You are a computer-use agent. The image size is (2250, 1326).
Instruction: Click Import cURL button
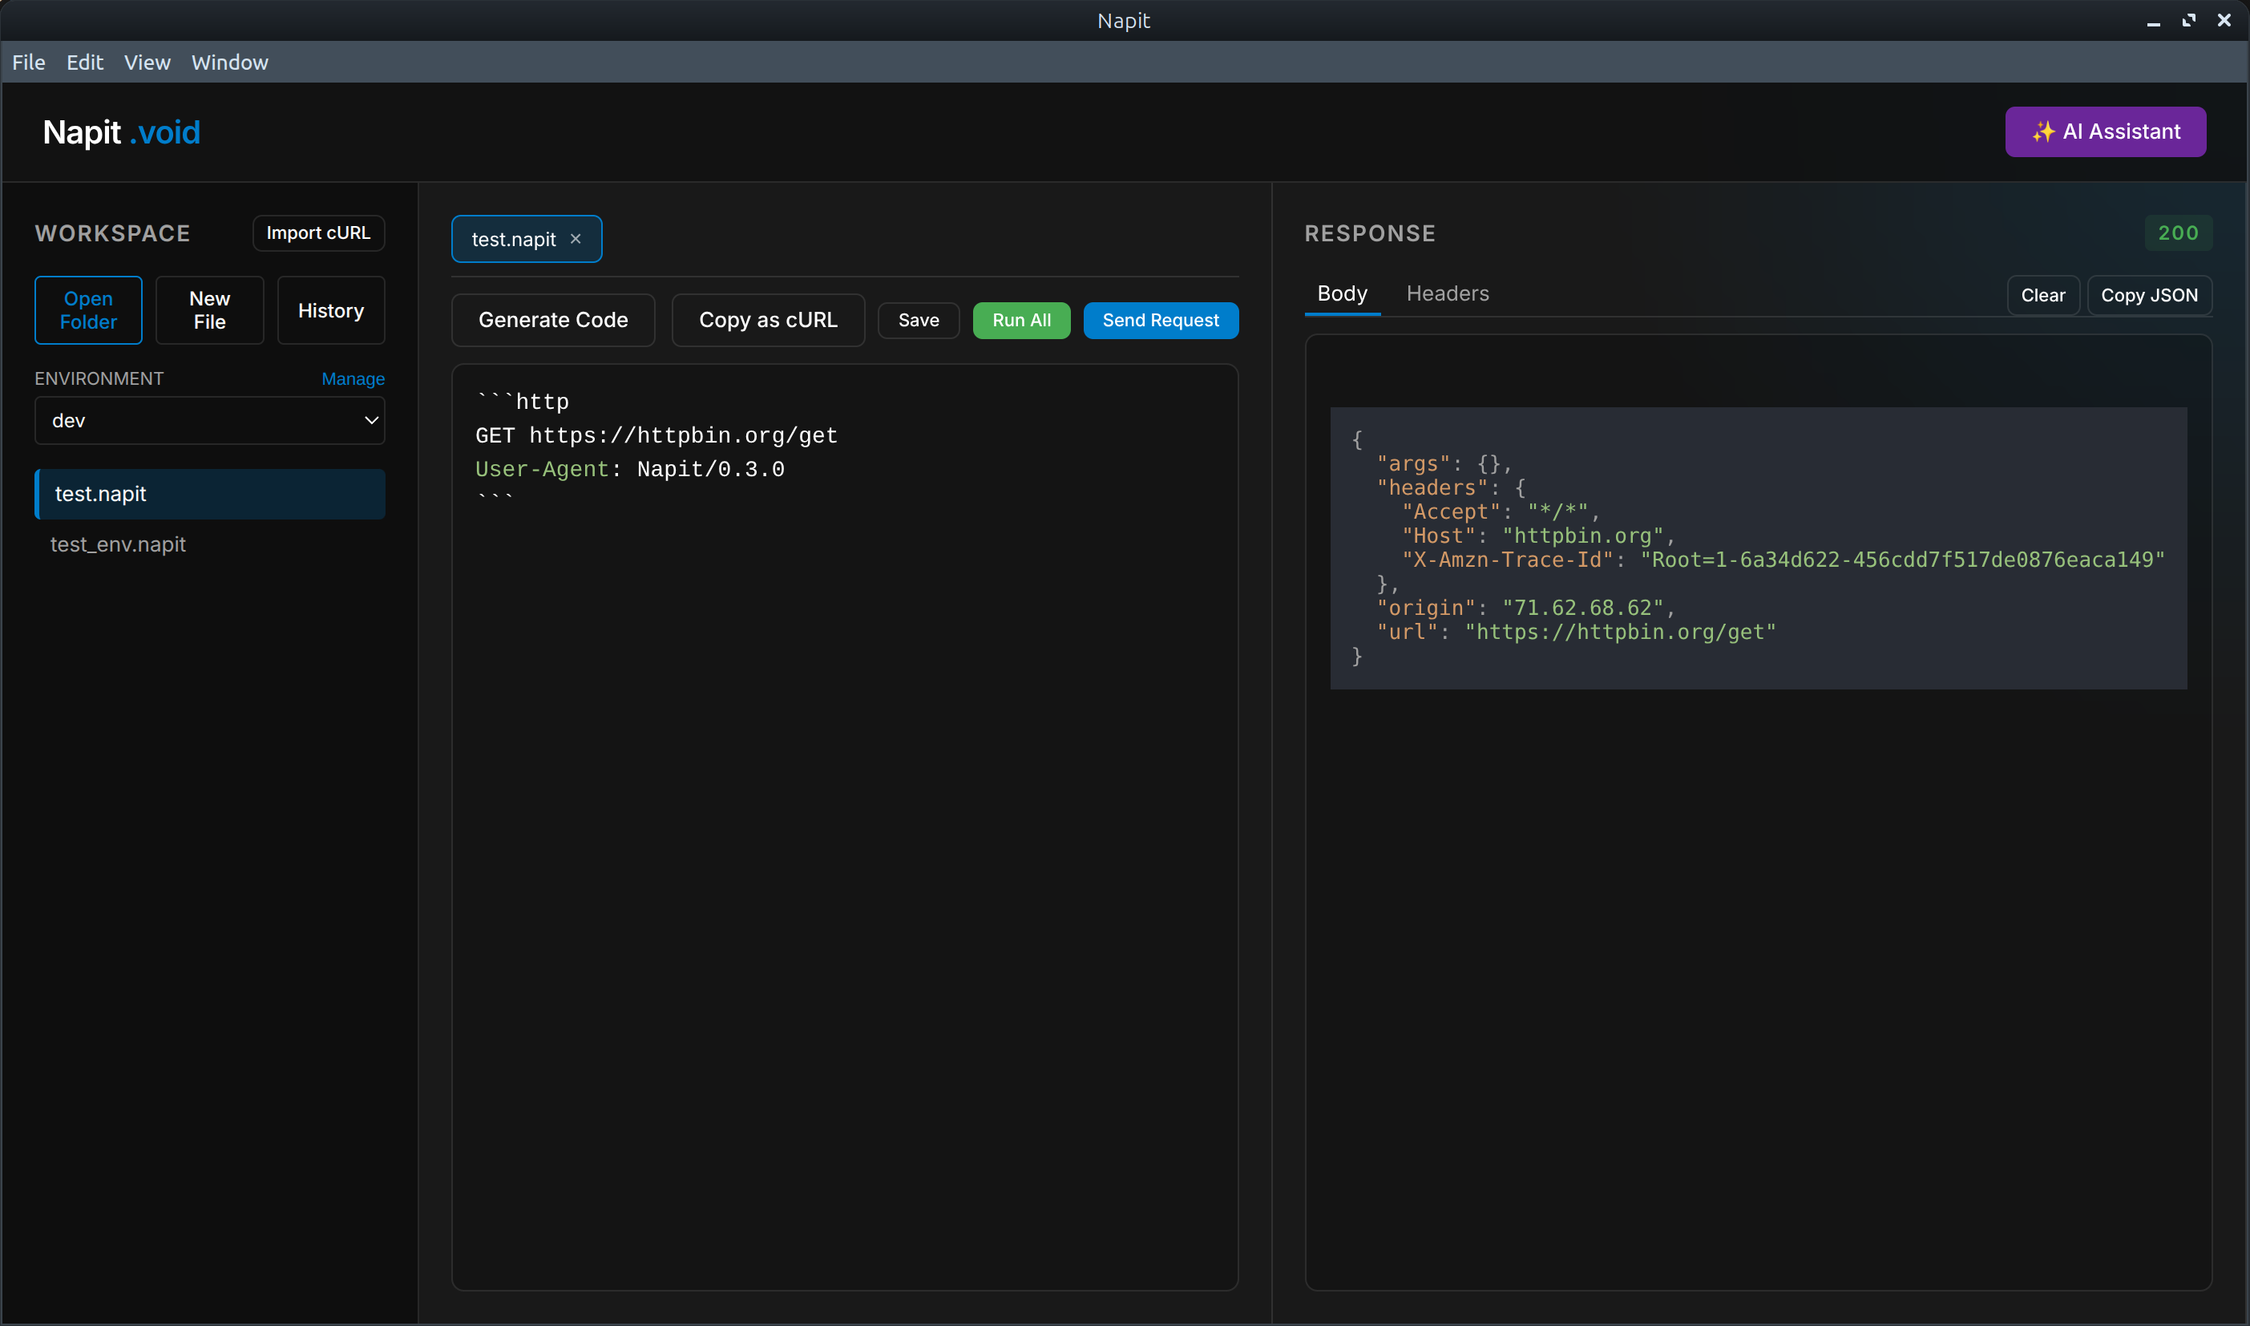[318, 232]
